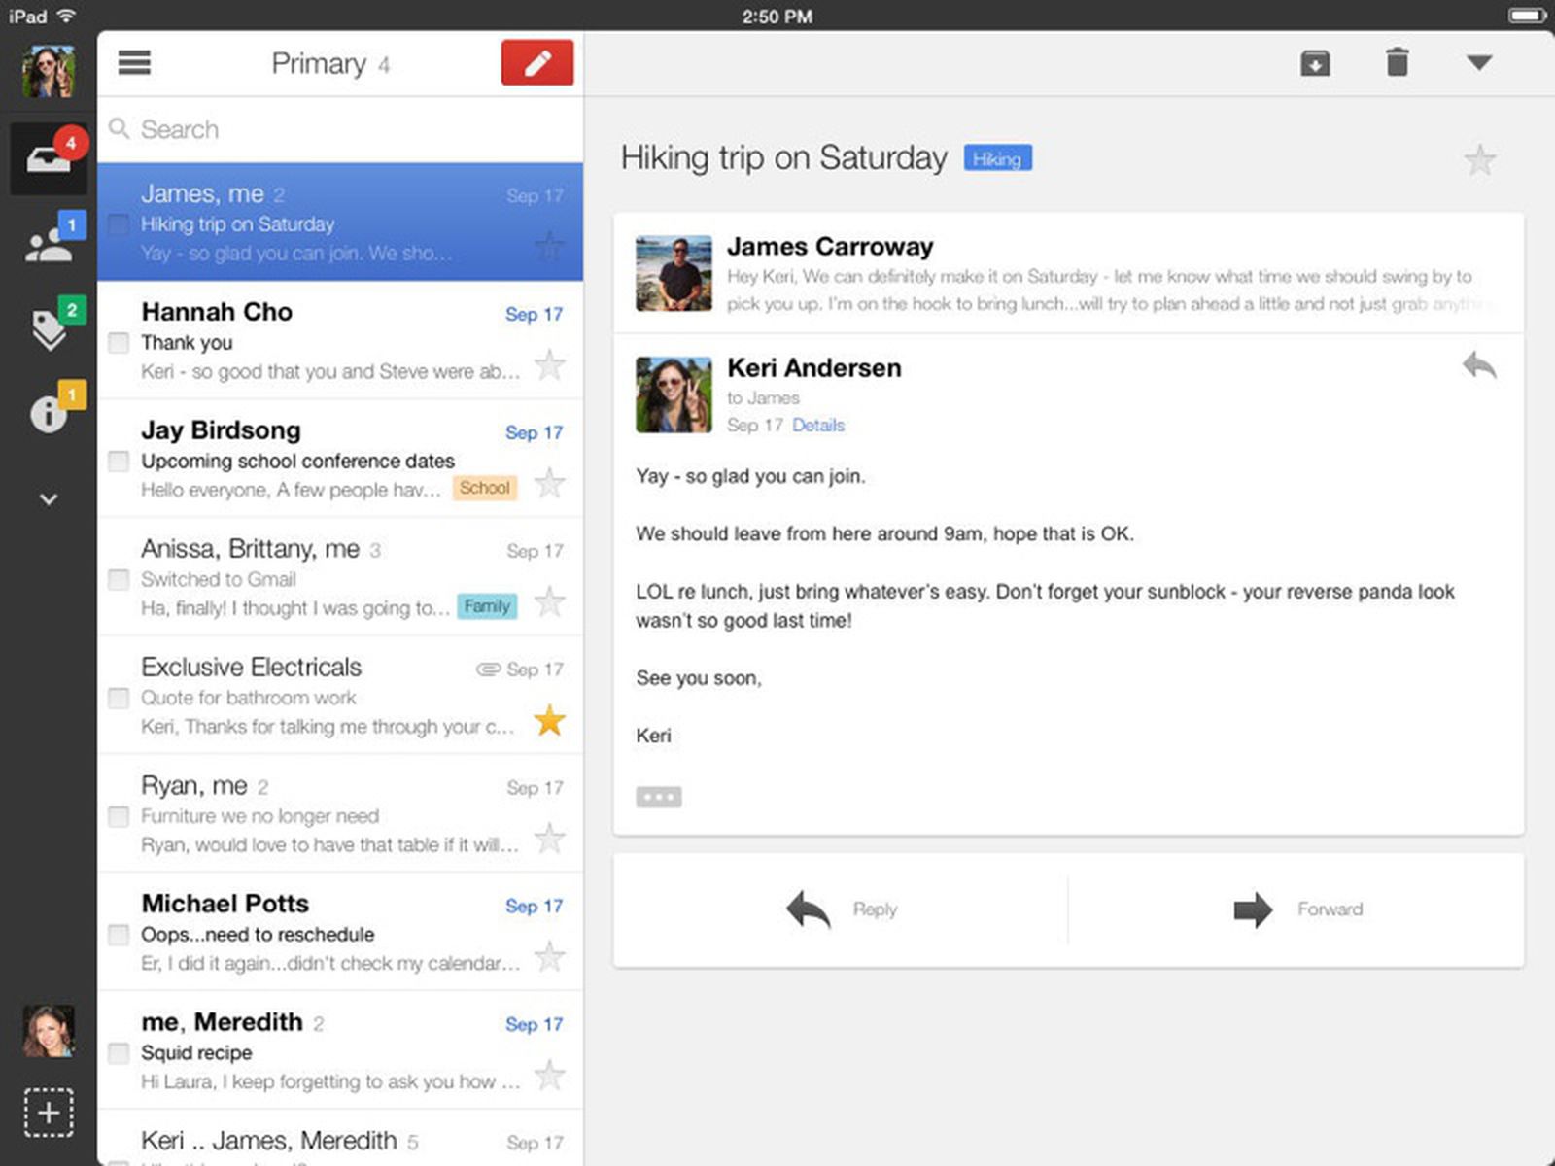Expand trimmed content with the ellipsis

[x=659, y=796]
